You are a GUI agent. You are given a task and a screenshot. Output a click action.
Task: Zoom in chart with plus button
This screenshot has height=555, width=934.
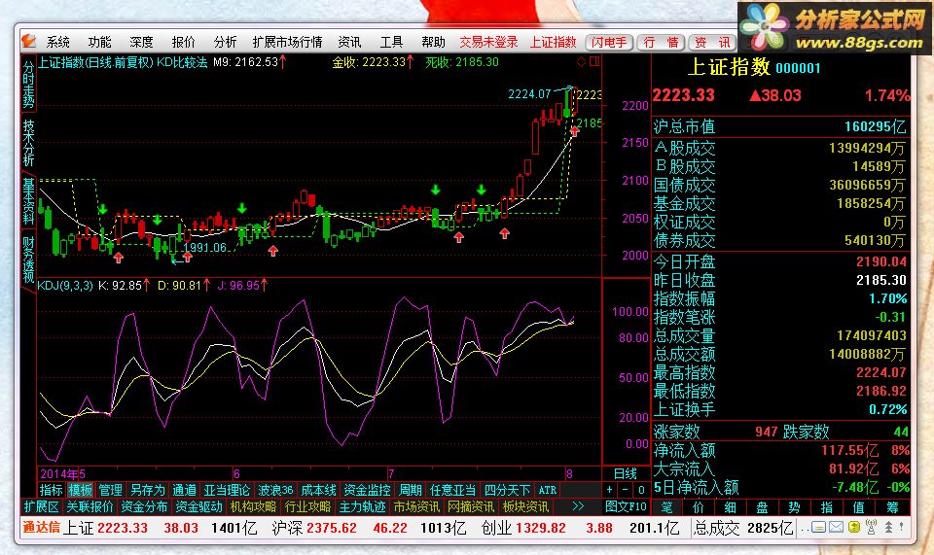pos(609,490)
